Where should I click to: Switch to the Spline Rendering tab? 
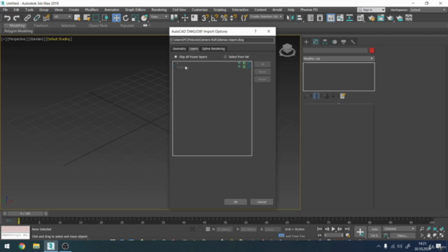click(213, 49)
